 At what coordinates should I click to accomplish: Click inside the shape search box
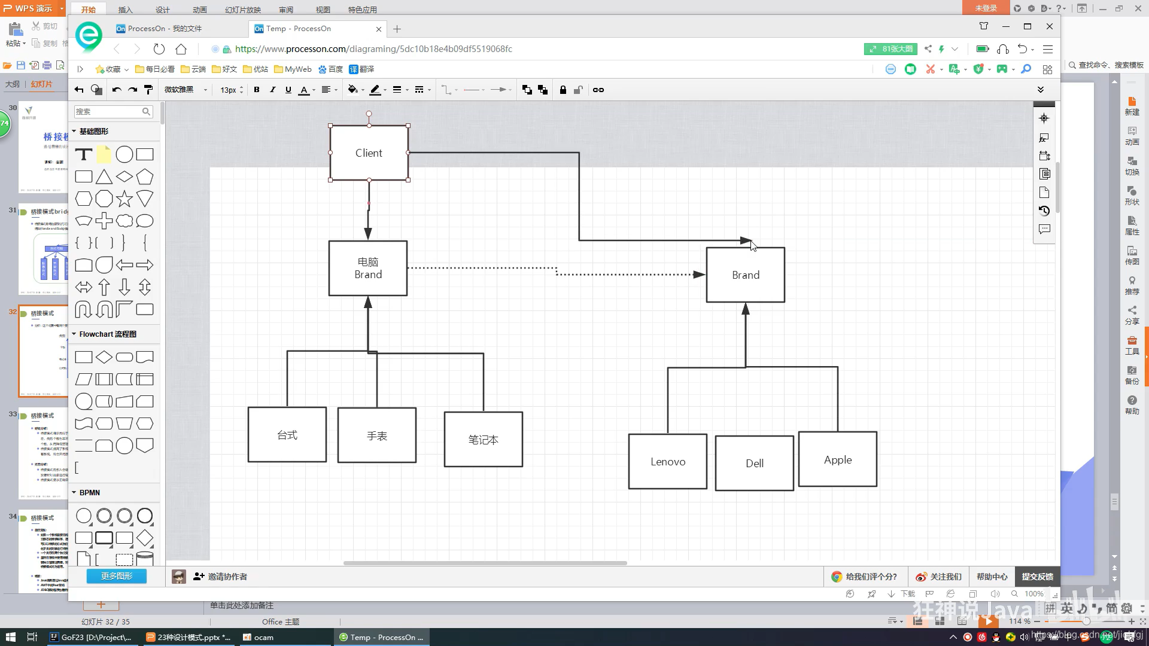coord(113,112)
